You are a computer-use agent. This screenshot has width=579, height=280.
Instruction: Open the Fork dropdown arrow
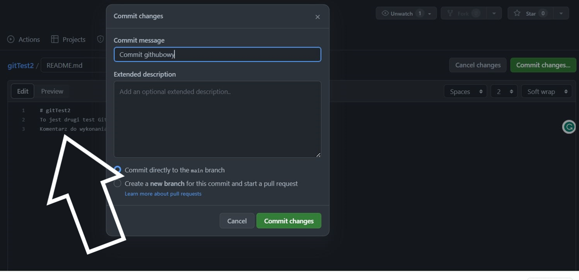coord(494,14)
